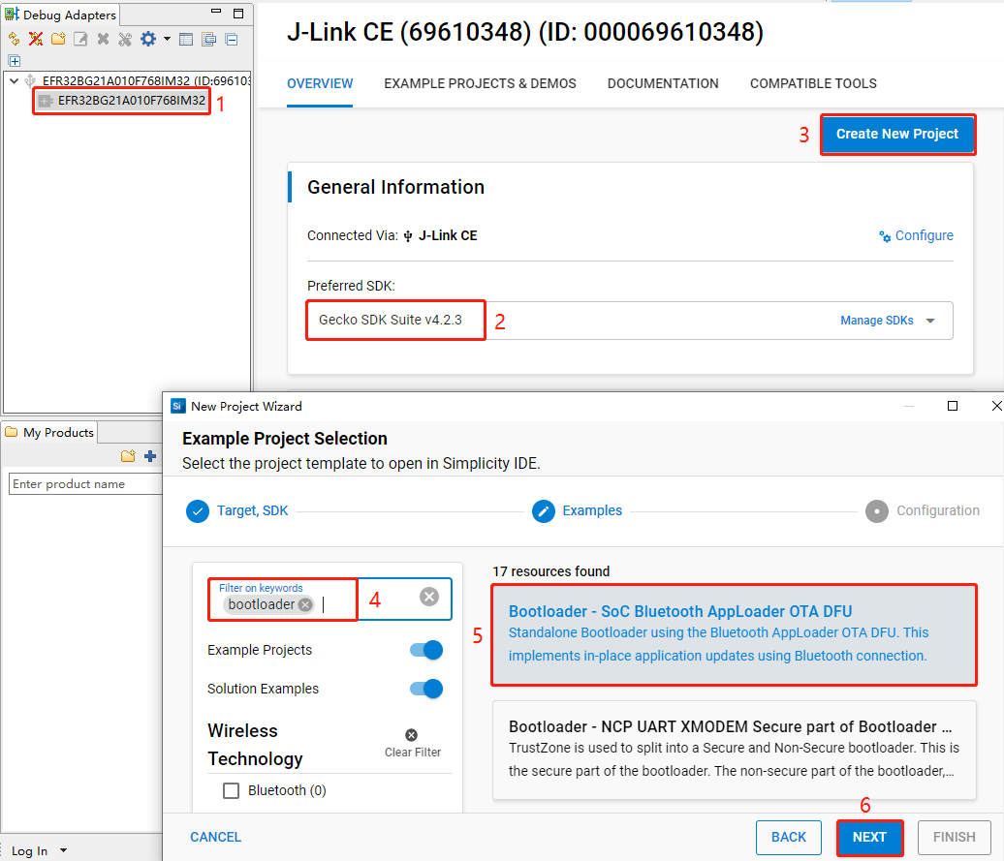The width and height of the screenshot is (1004, 861).
Task: Open the gear icon dropdown arrow
Action: point(167,39)
